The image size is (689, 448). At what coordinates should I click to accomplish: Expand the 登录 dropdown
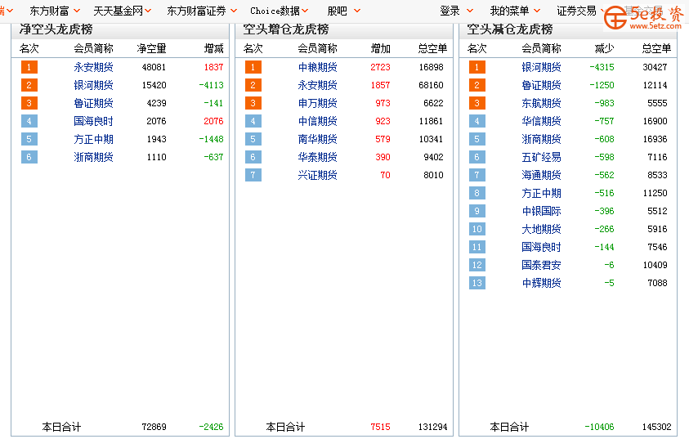click(456, 11)
